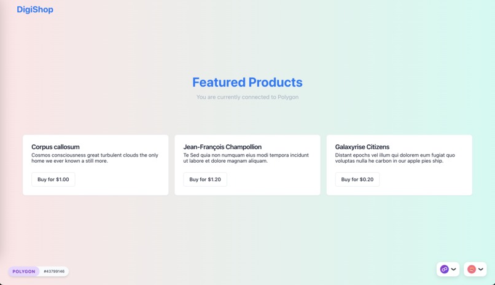Click the POLYGON network badge
Screen dimensions: 495x285
24,271
